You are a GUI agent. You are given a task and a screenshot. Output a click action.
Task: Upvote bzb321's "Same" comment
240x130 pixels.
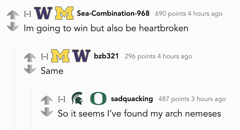[x=30, y=57]
